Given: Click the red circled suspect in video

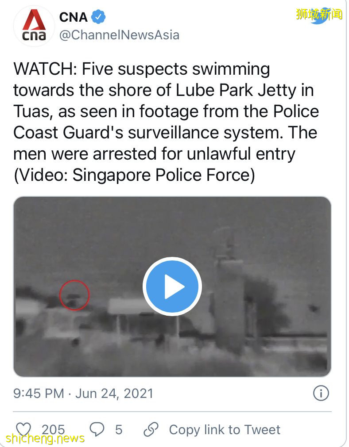Looking at the screenshot, I should 74,295.
